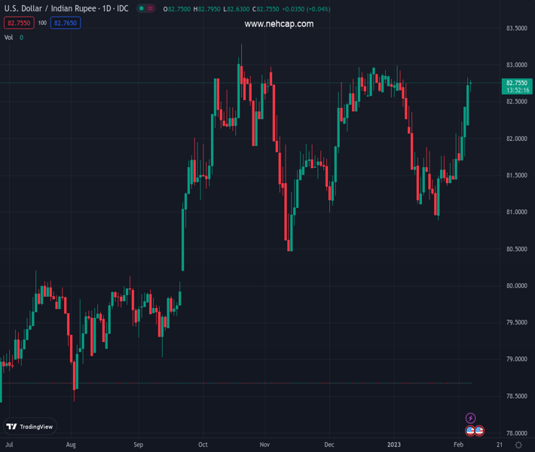
Task: Click the 80.0000 level on price scale
Action: [516, 286]
